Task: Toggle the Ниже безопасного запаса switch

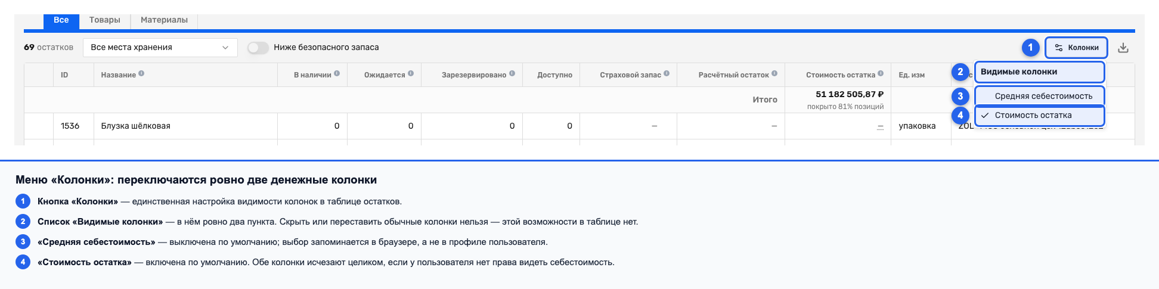Action: [x=258, y=48]
